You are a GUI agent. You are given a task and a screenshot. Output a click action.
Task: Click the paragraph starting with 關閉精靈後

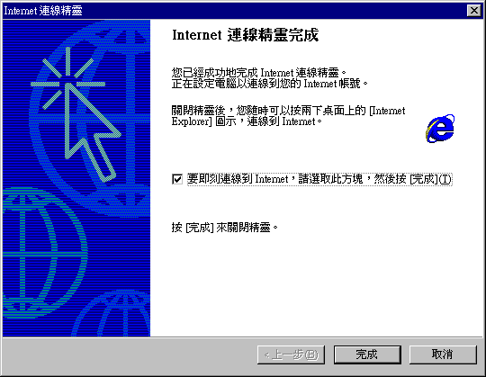pyautogui.click(x=288, y=116)
